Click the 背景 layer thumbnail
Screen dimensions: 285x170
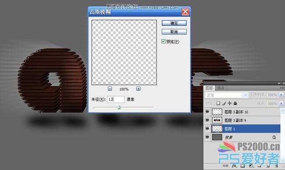pyautogui.click(x=217, y=137)
